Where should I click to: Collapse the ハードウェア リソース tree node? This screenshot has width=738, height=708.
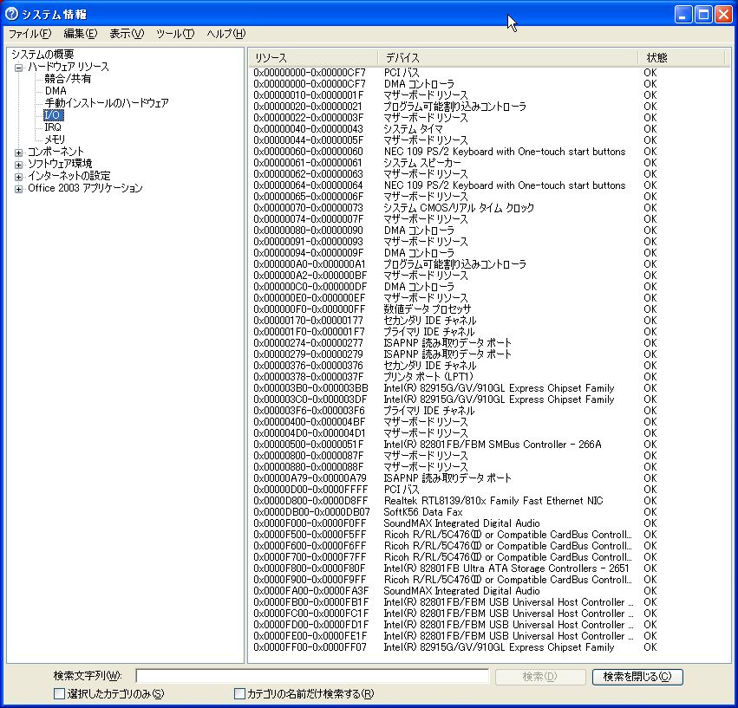(x=19, y=67)
